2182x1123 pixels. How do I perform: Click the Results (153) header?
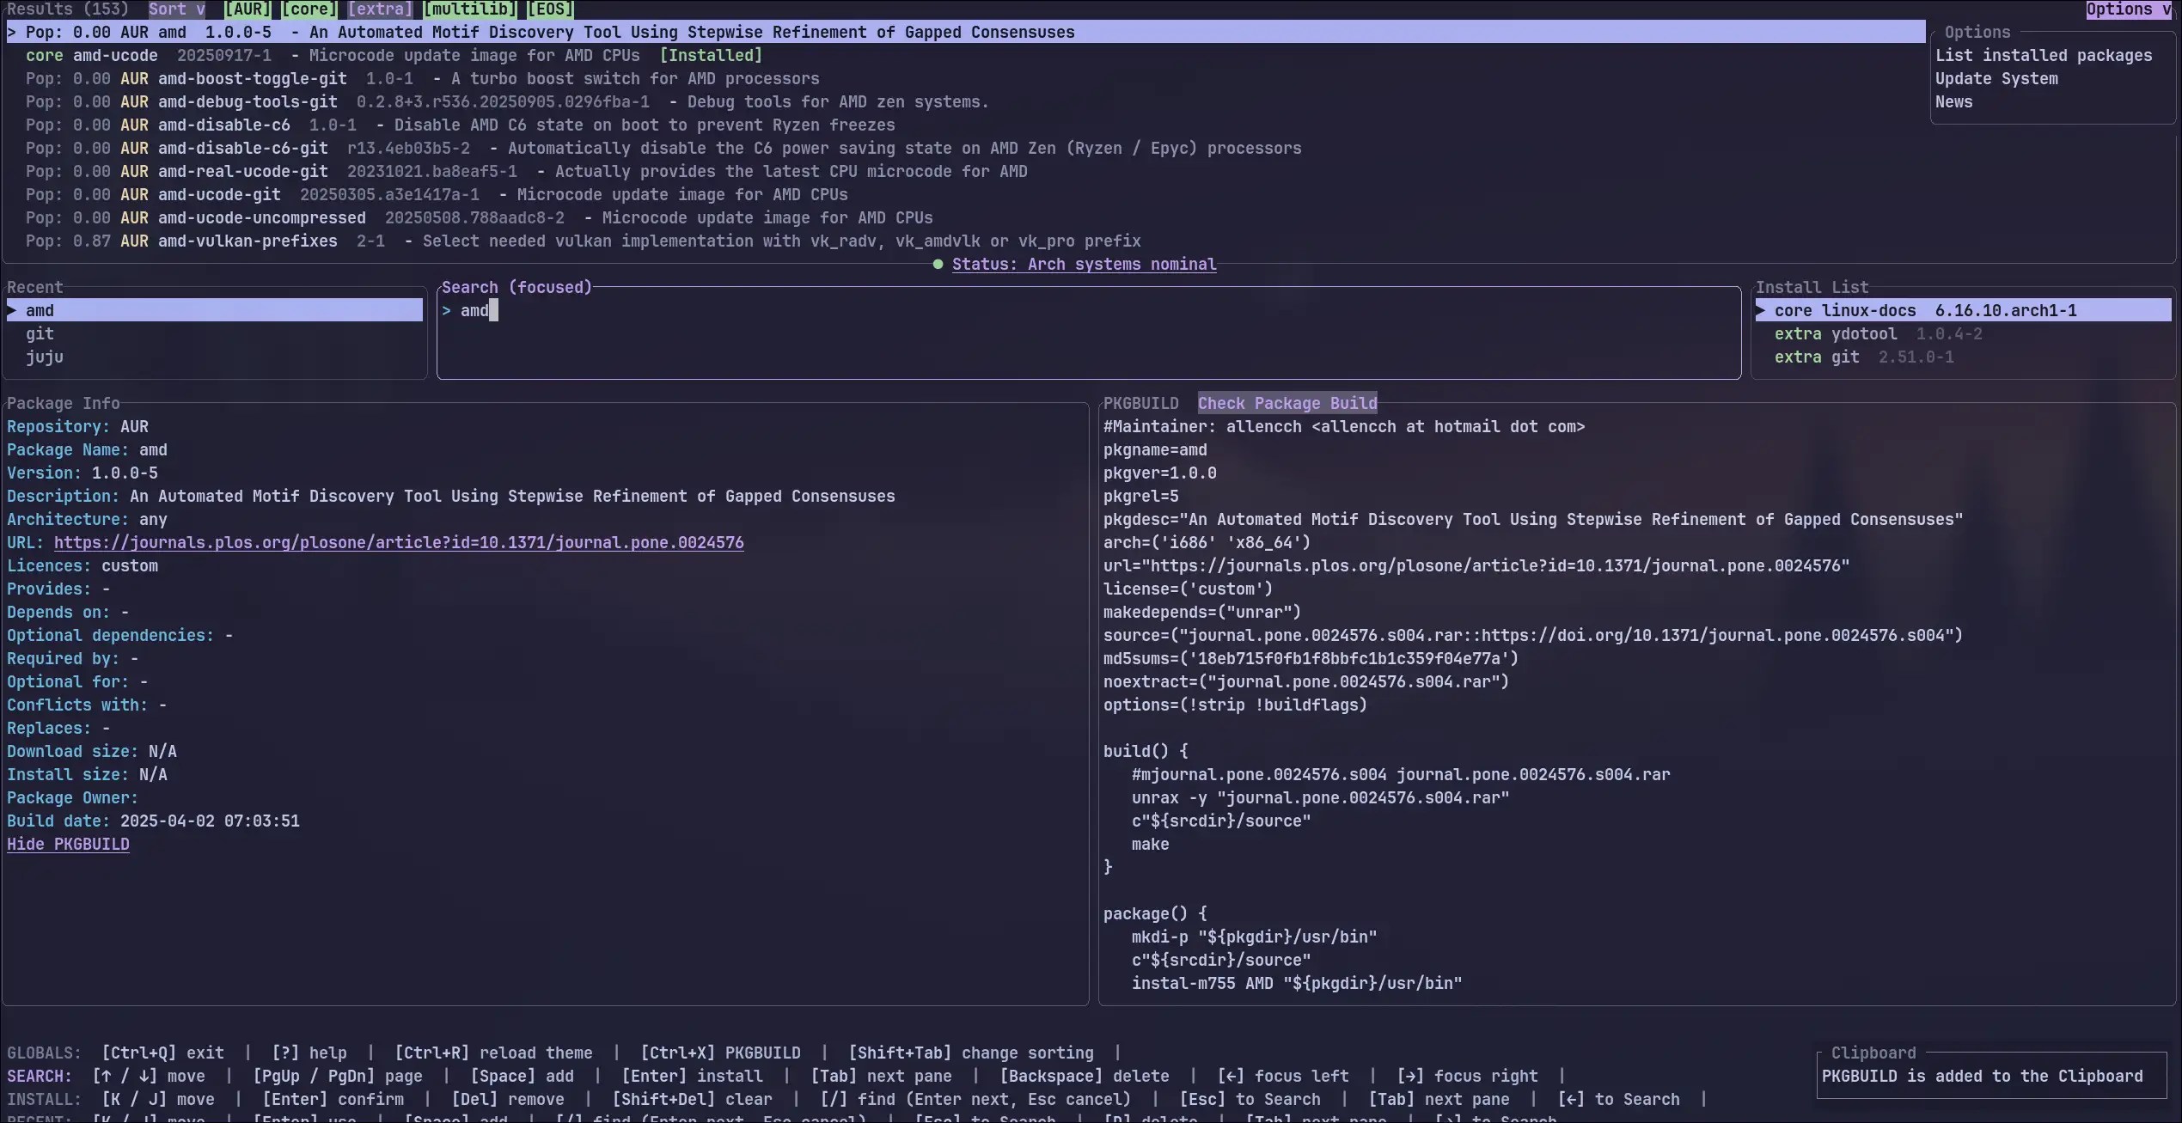pos(68,9)
